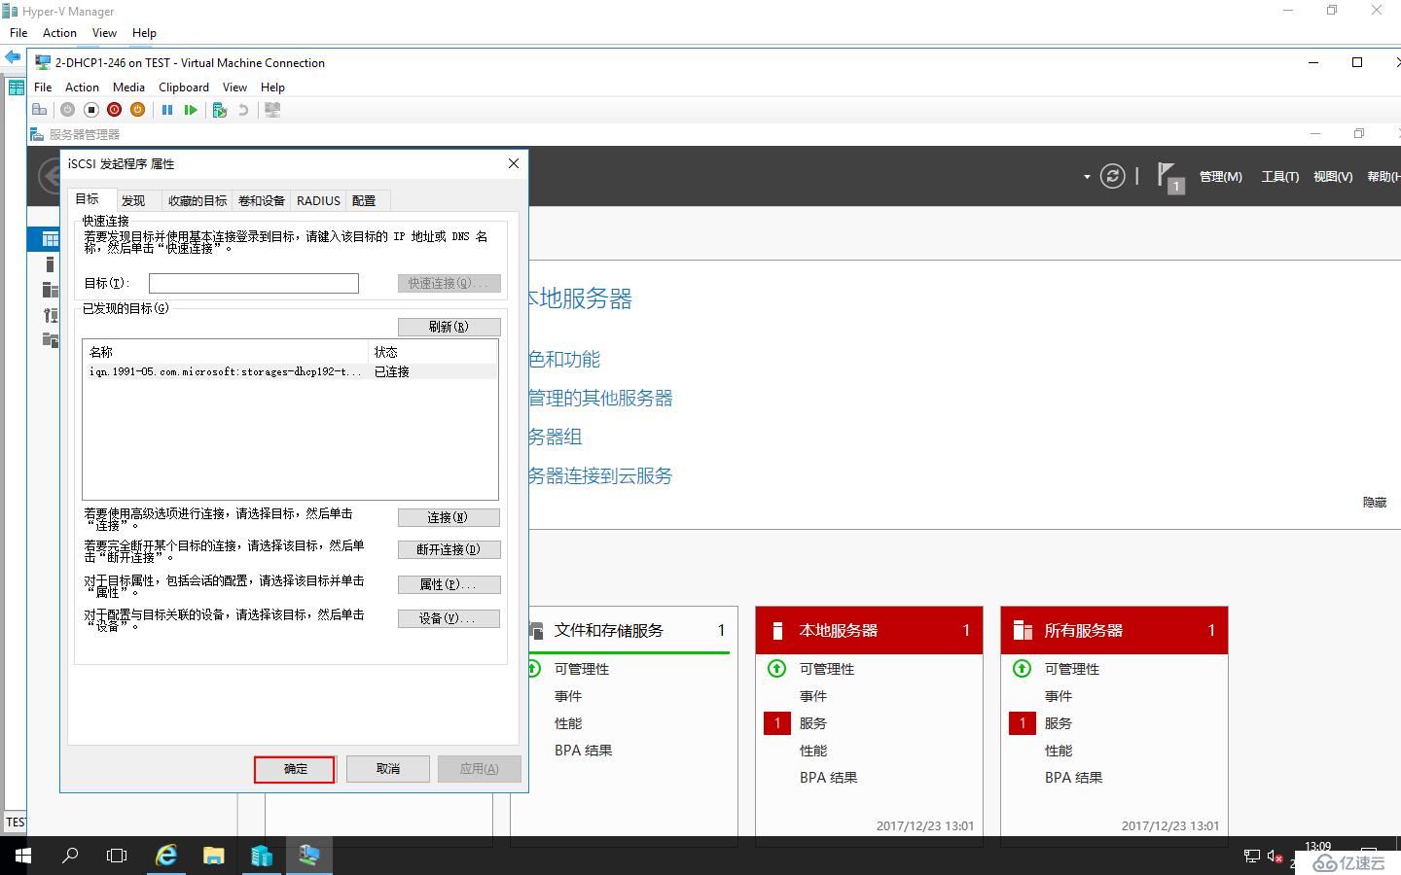
Task: Open the 文件和存储服务 tile title
Action: pos(609,630)
